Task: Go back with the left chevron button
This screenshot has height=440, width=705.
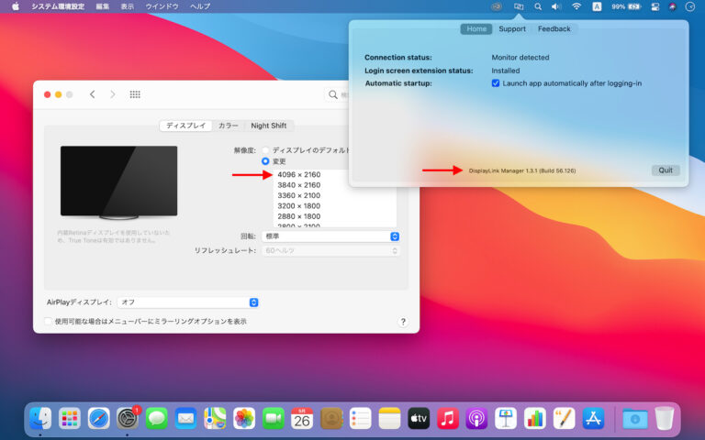Action: [93, 94]
